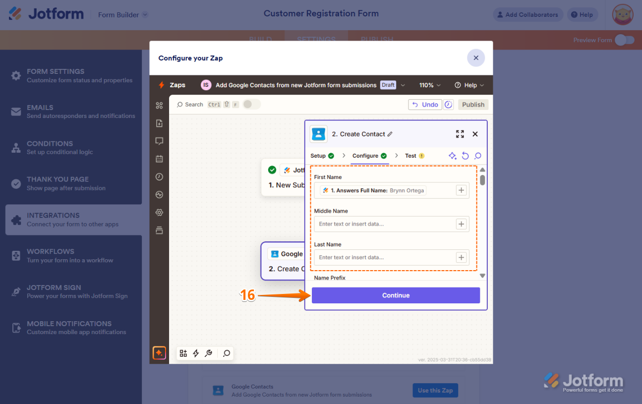Click the Google Contacts app icon in panel header
The image size is (642, 404).
(x=318, y=134)
